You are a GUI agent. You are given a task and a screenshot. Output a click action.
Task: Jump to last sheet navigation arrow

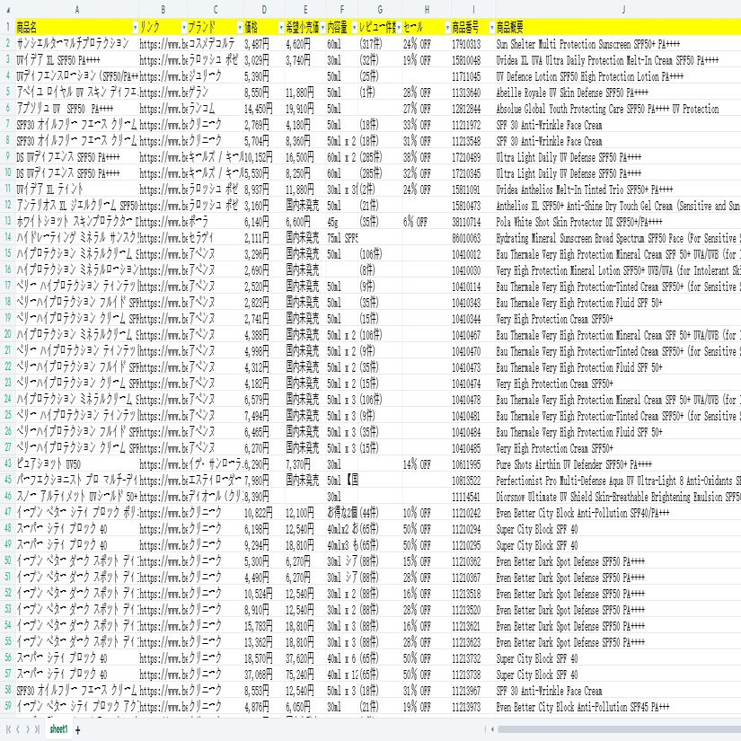point(37,729)
